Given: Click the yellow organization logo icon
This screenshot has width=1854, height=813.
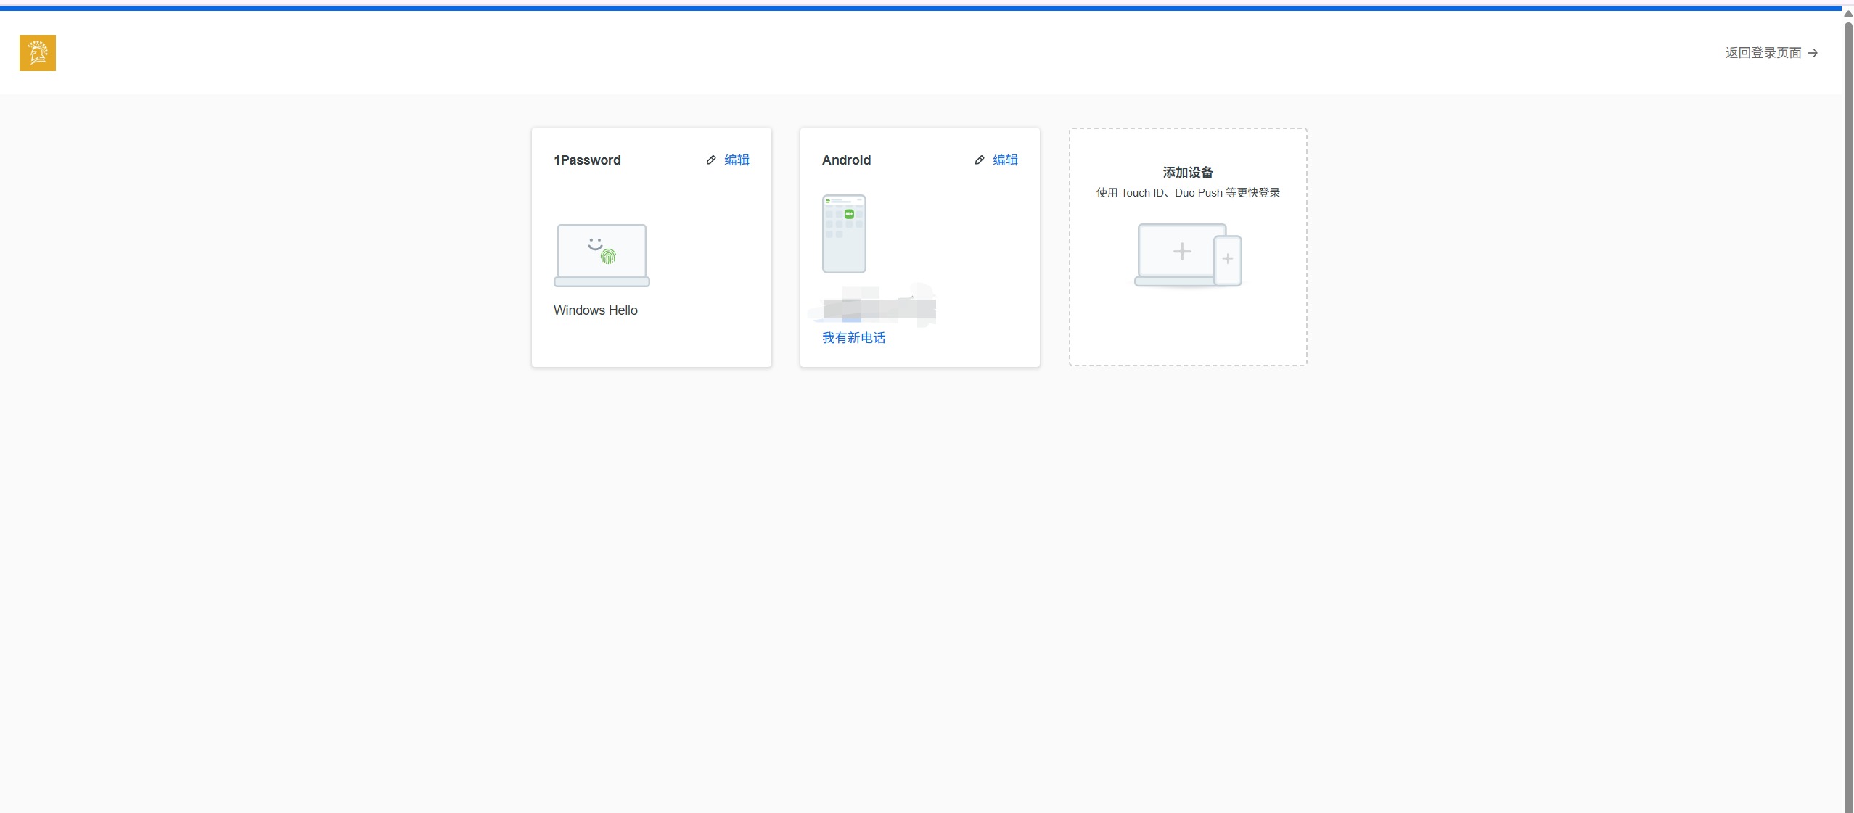Looking at the screenshot, I should point(38,53).
